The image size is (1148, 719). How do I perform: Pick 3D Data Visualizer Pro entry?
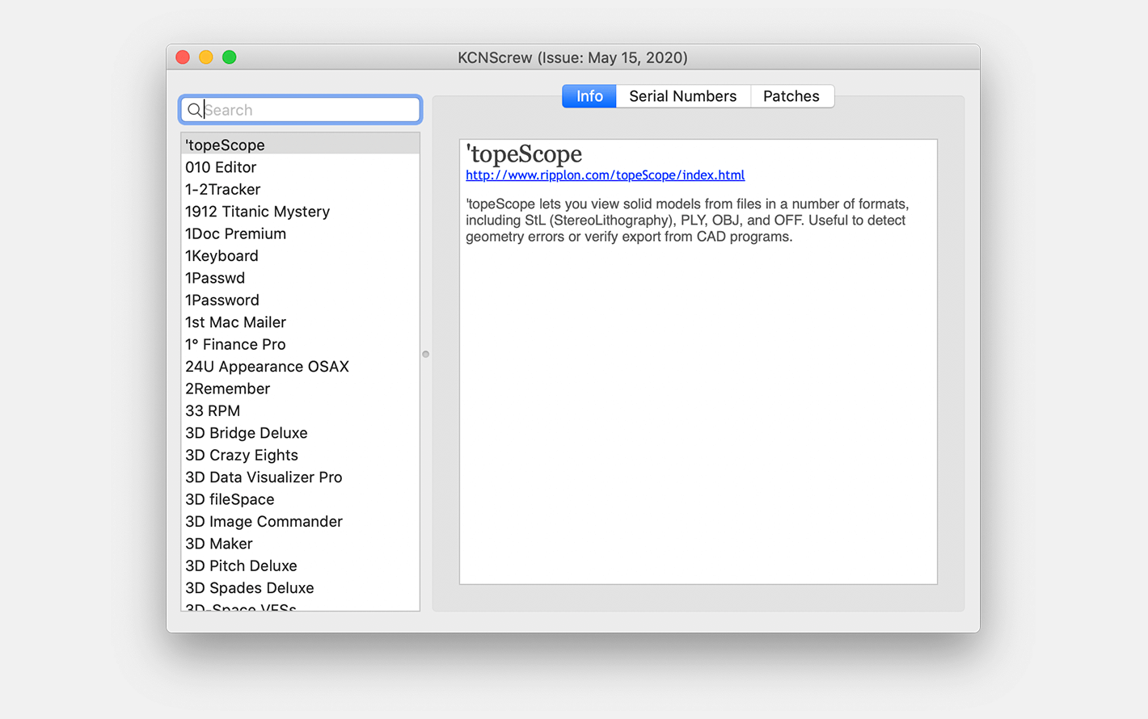click(300, 477)
